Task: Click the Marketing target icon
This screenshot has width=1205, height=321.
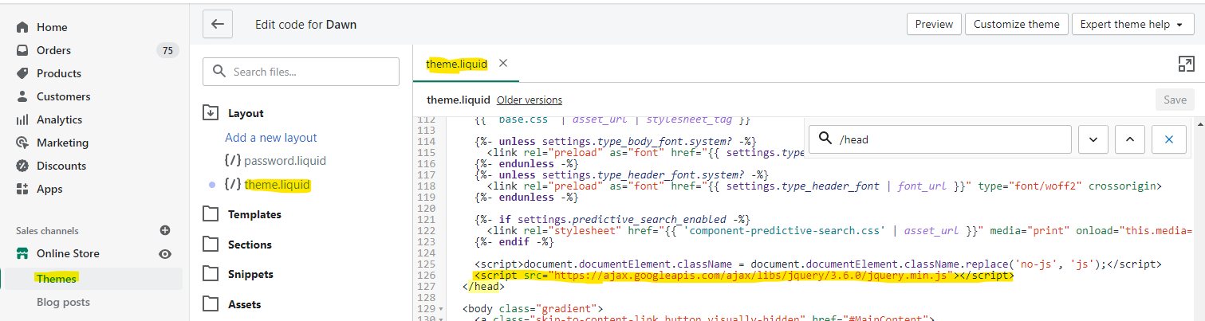Action: (22, 143)
